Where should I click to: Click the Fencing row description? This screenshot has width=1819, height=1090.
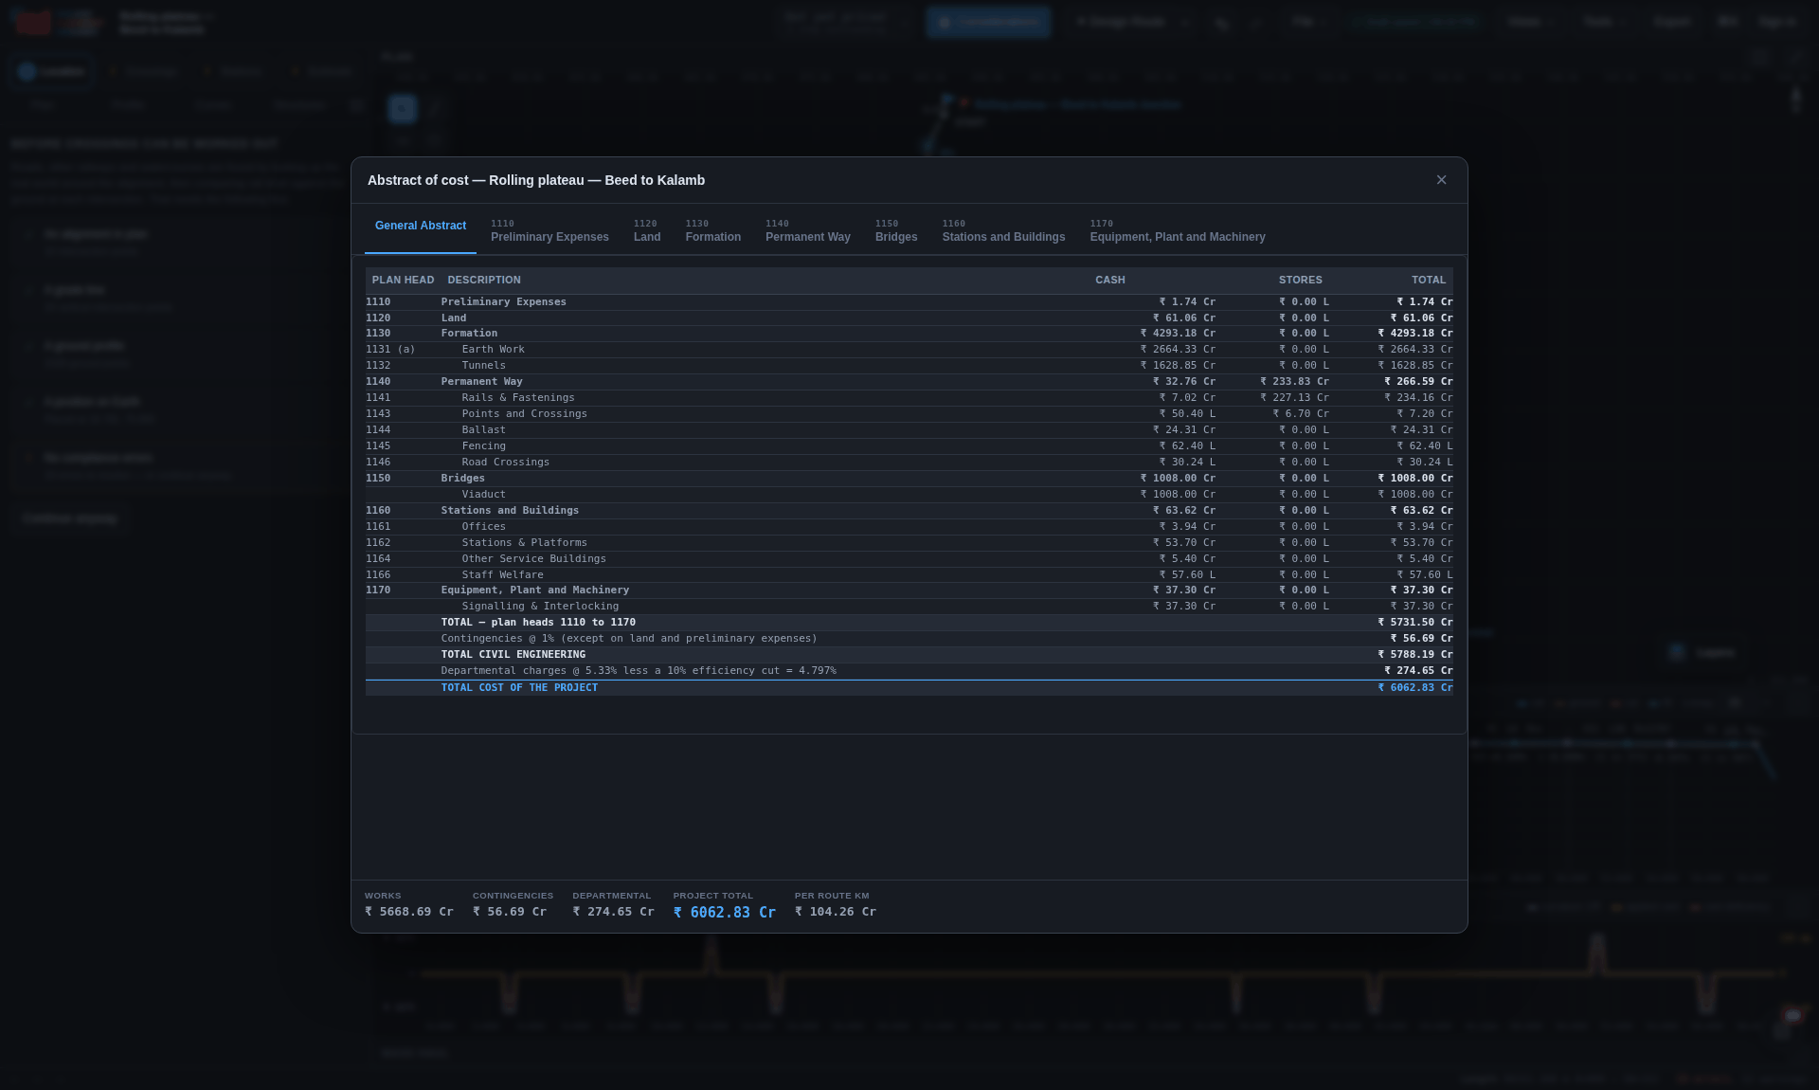pos(483,446)
